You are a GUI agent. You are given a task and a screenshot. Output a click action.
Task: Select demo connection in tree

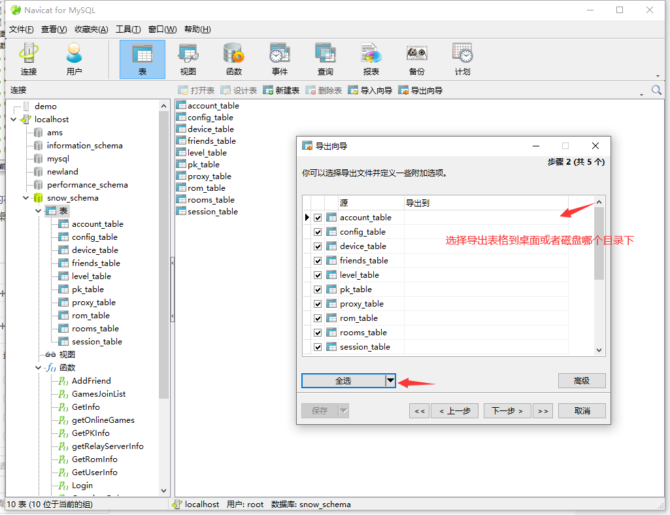45,106
